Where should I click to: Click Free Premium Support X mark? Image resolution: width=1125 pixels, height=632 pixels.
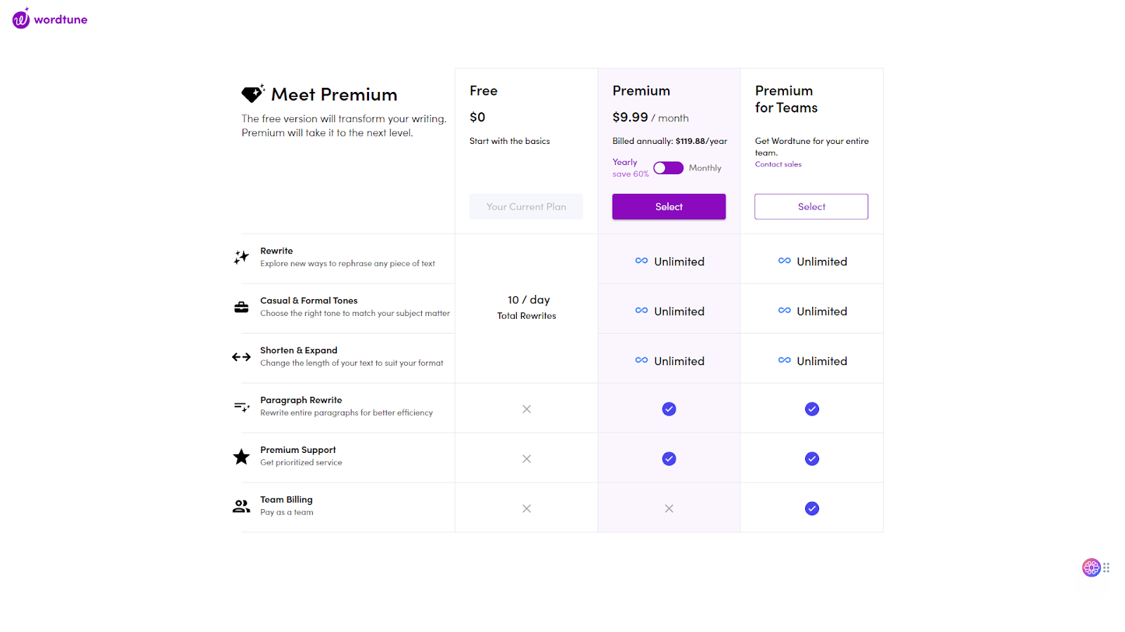pos(527,459)
